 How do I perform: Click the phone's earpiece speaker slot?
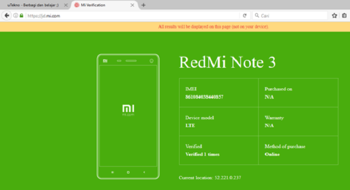point(131,61)
